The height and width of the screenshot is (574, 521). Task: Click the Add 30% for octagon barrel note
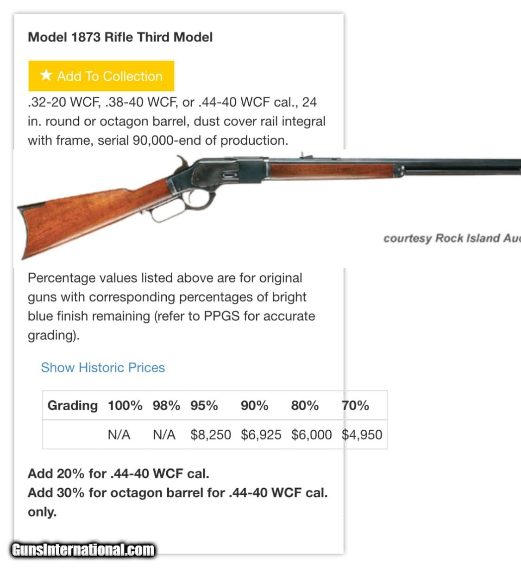point(178,493)
